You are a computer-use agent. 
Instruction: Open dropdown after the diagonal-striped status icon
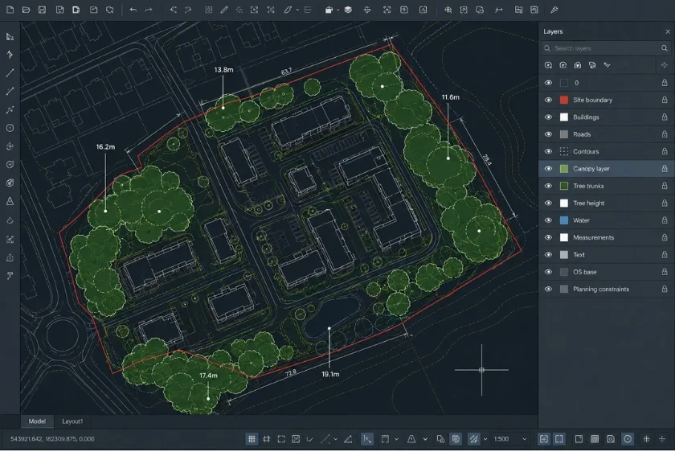[x=485, y=439]
